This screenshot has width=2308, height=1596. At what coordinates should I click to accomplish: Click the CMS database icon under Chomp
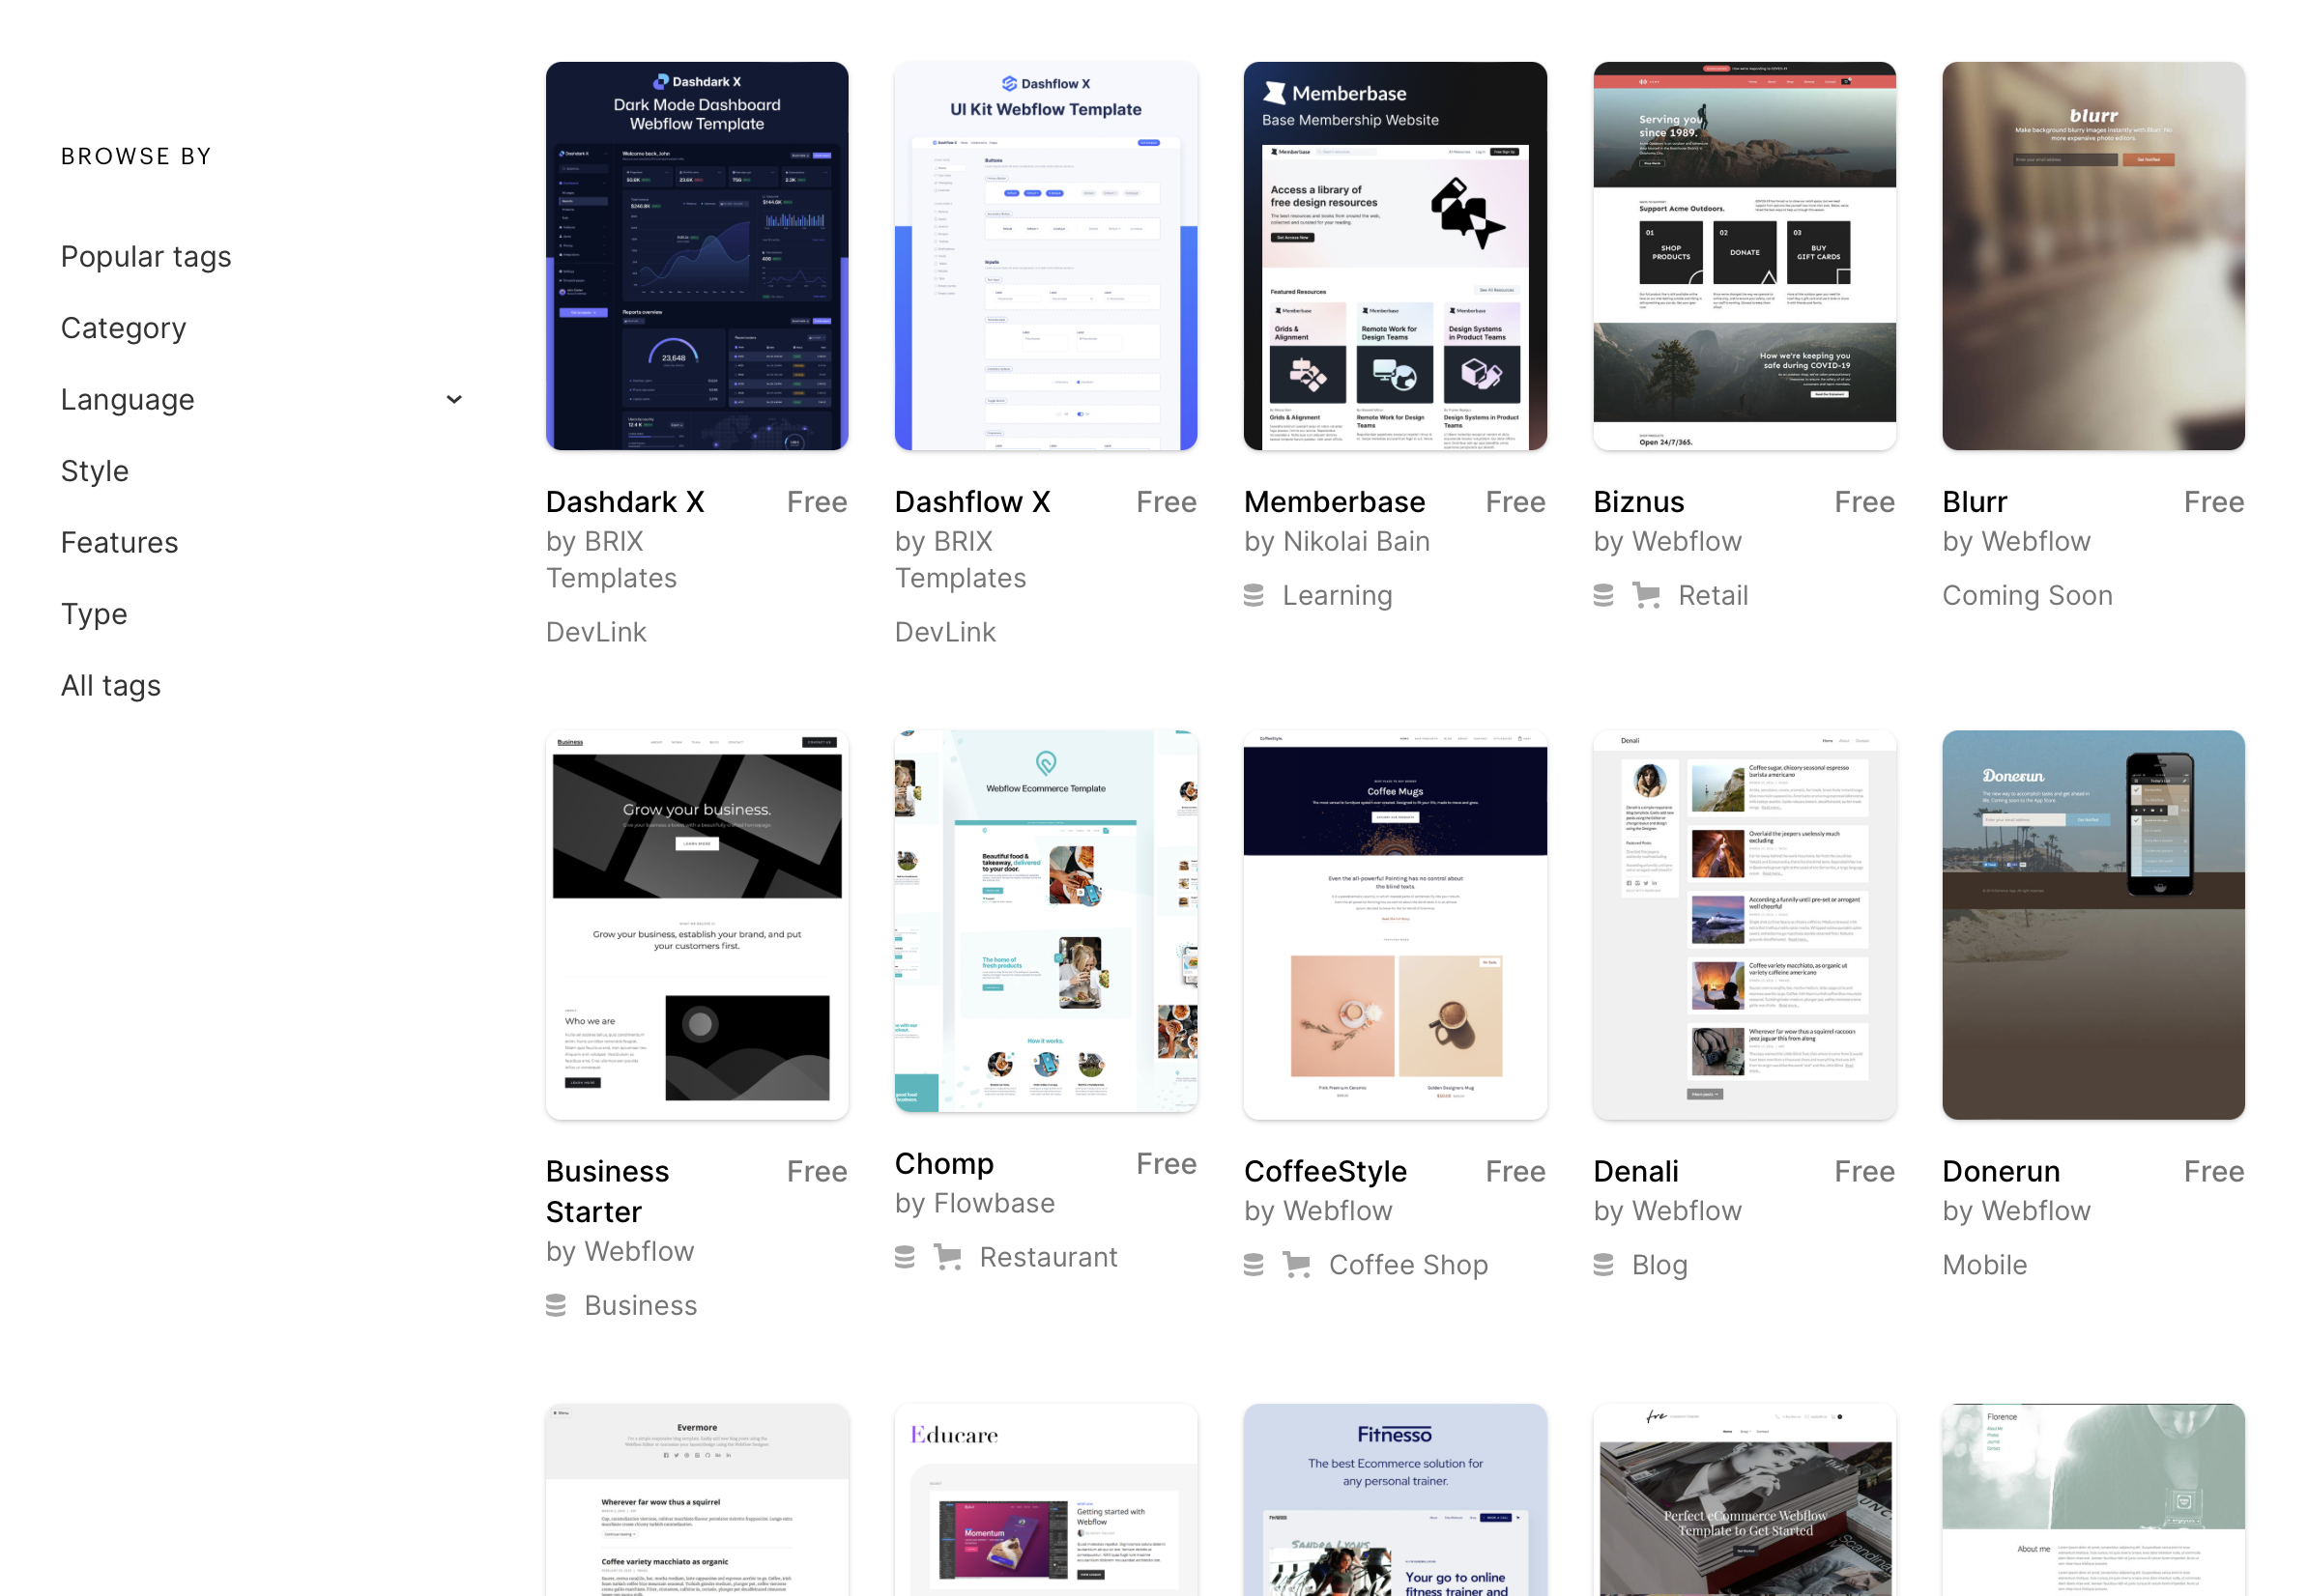(905, 1258)
